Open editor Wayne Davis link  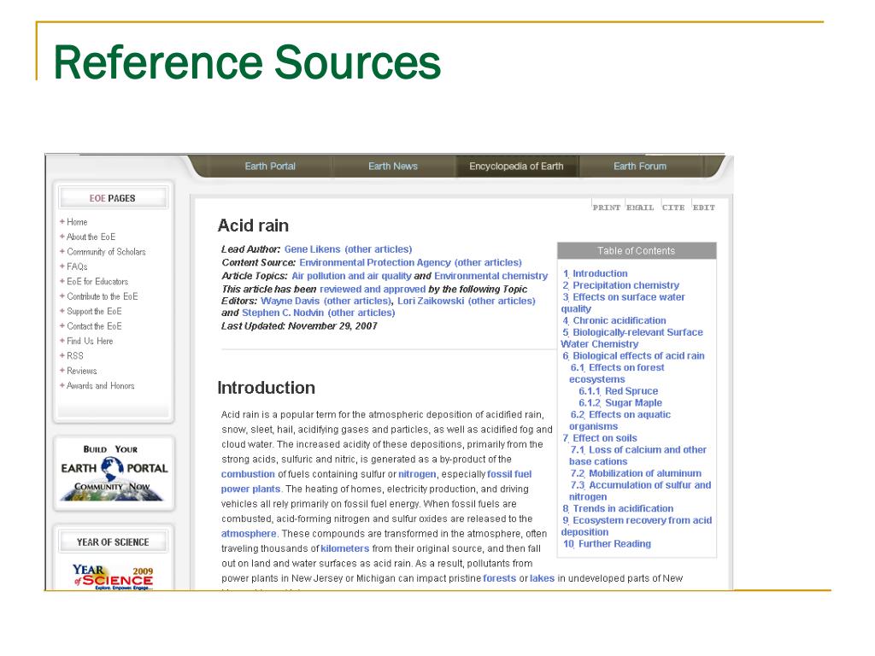tap(291, 302)
